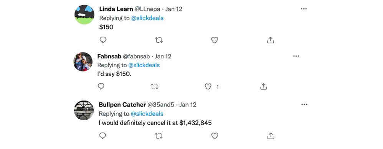The height and width of the screenshot is (149, 383).
Task: Reply to Fabnsab's tweet
Action: coord(101,86)
